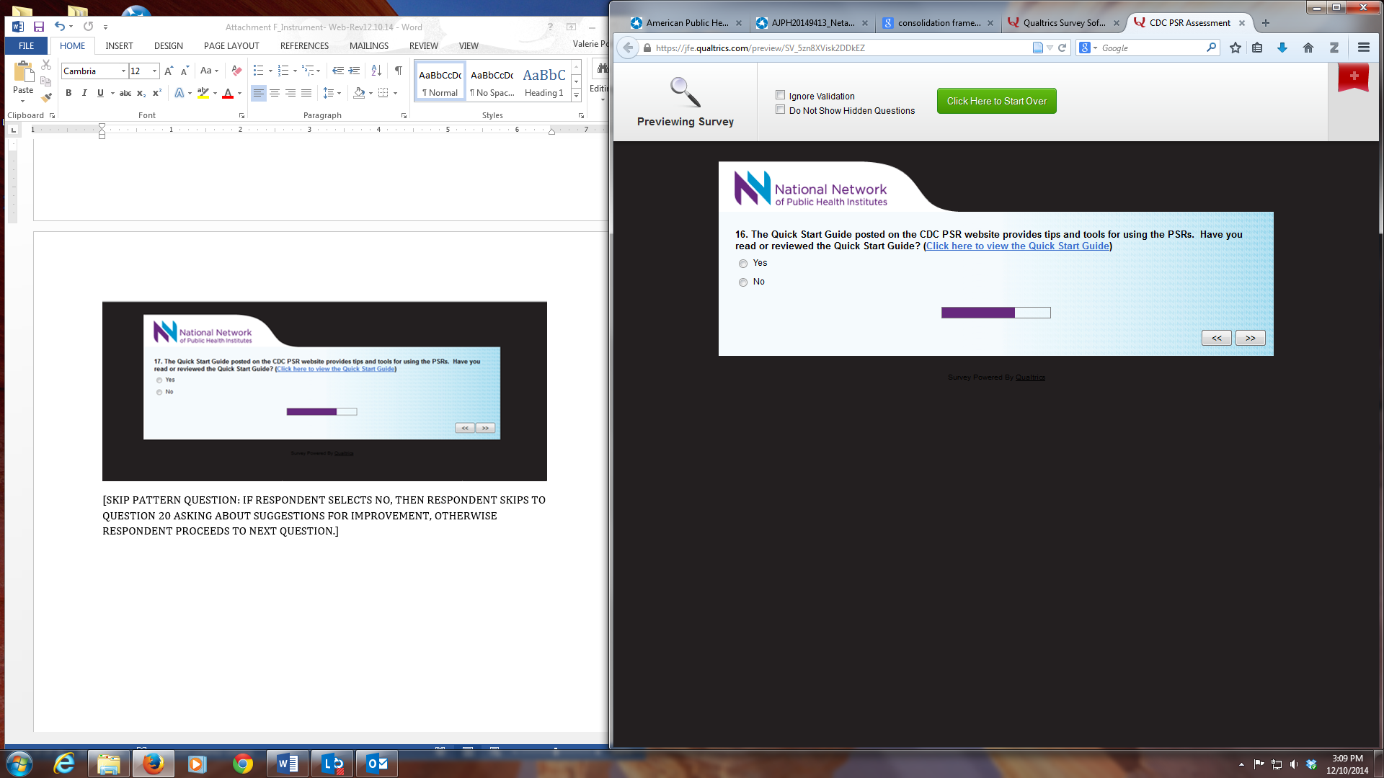Click the Firefox bookmark star icon

point(1236,48)
